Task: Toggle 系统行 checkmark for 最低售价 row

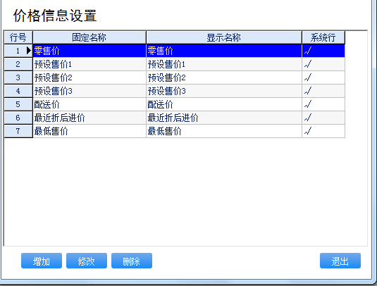Action: pyautogui.click(x=308, y=131)
